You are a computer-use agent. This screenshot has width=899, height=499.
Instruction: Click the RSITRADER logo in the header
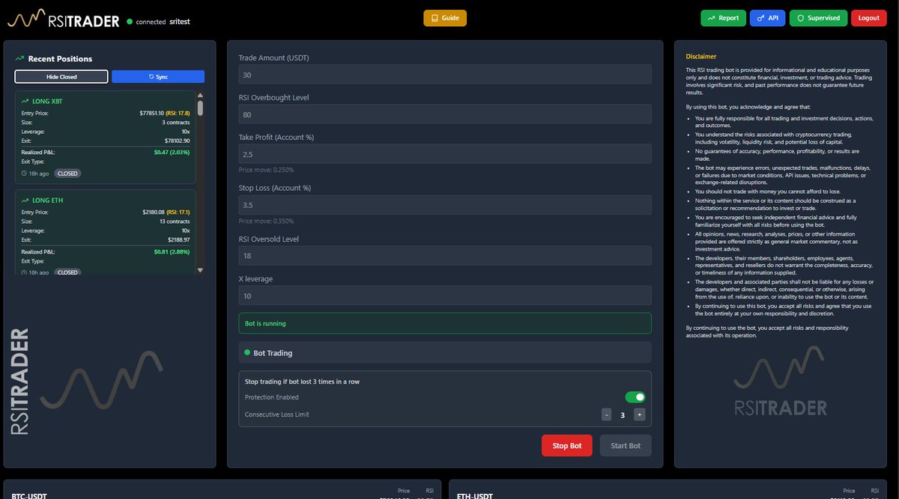pos(64,19)
